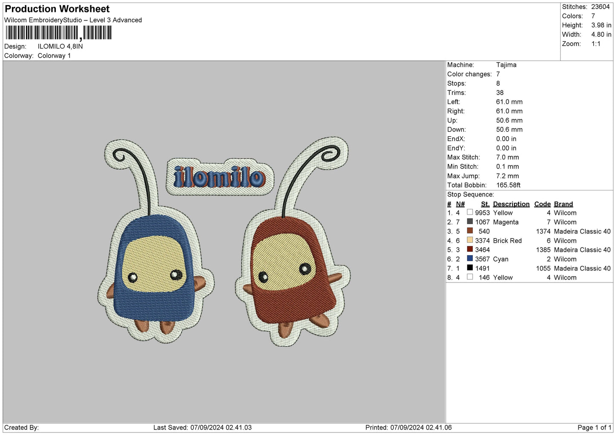Select the Zoom value 1:1

[596, 44]
